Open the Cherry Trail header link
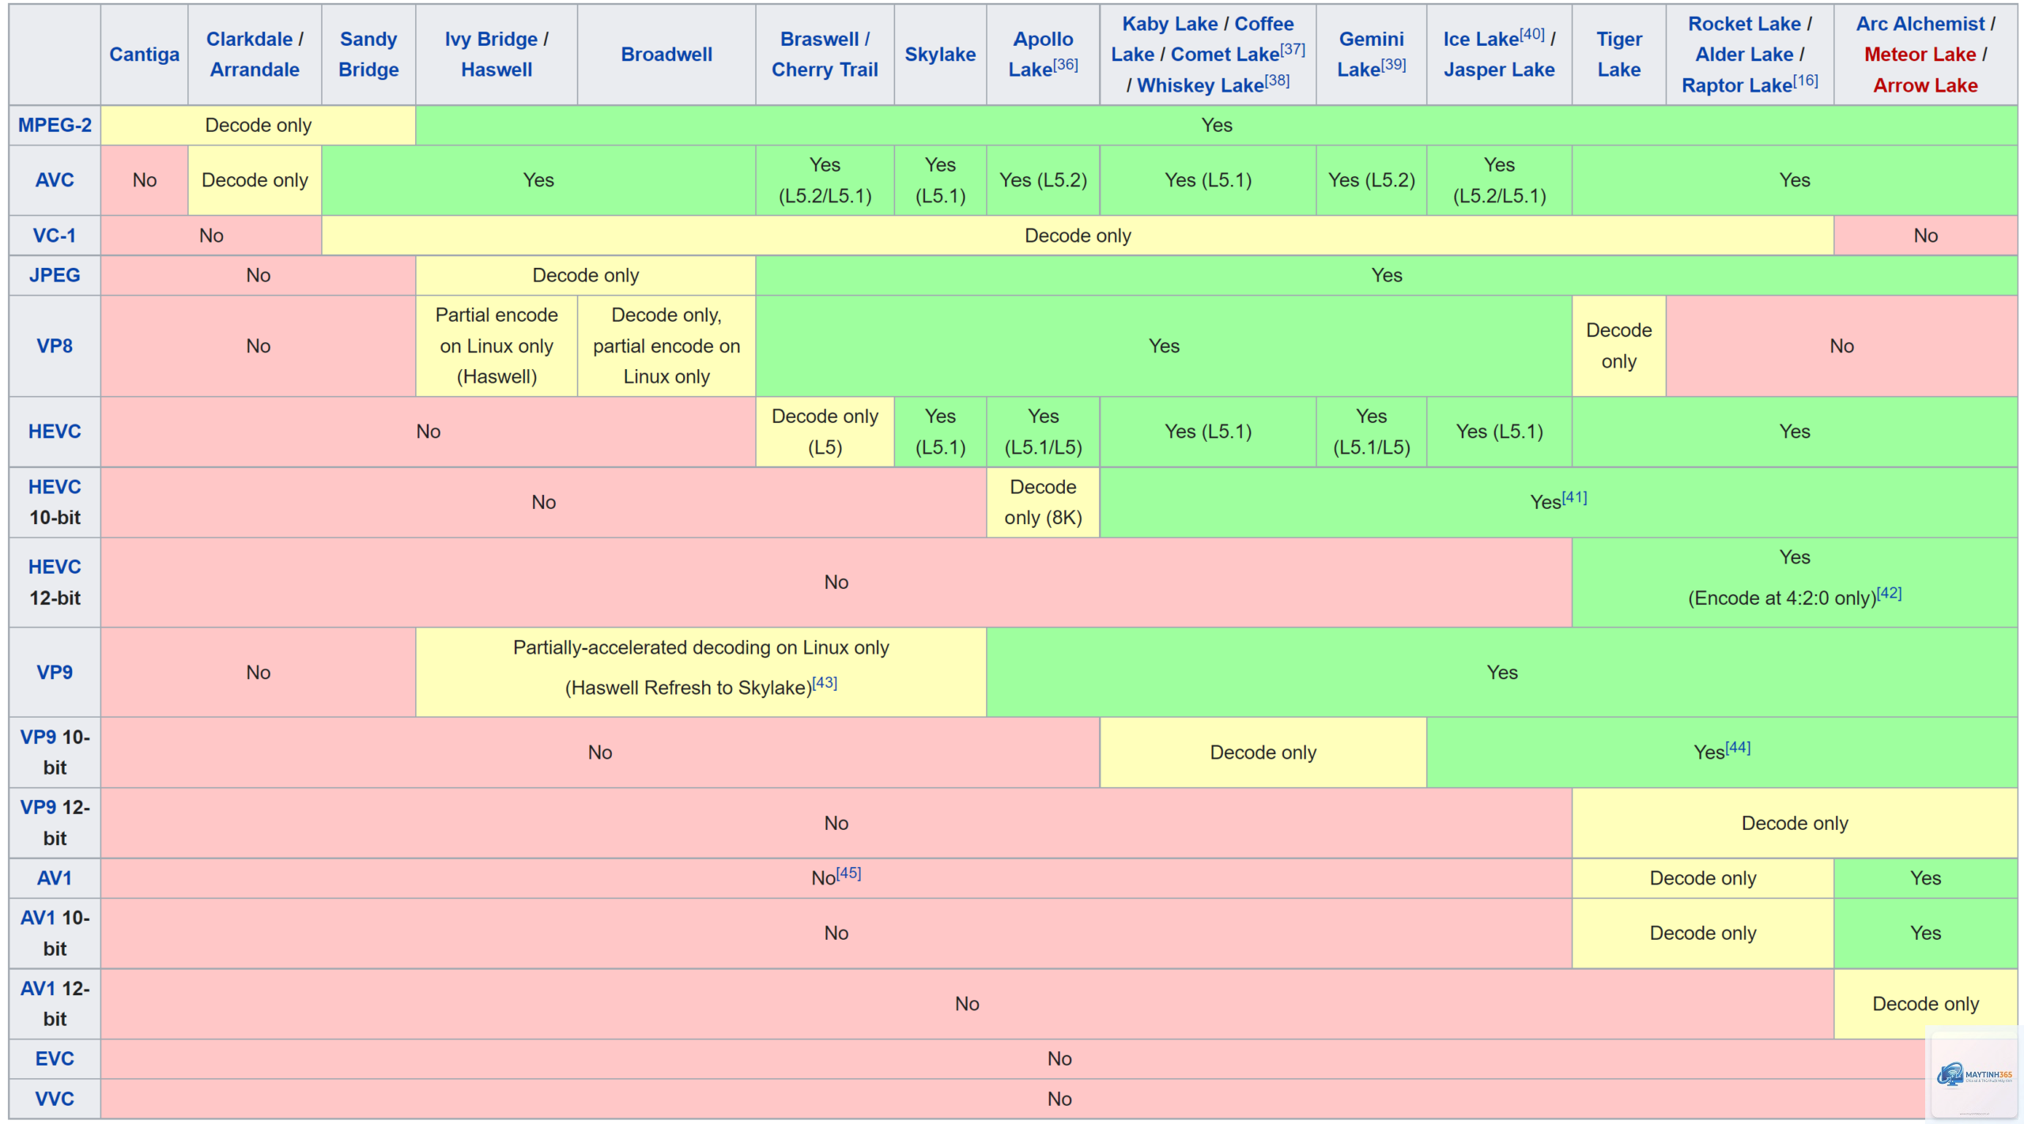The image size is (2024, 1124). 825,70
